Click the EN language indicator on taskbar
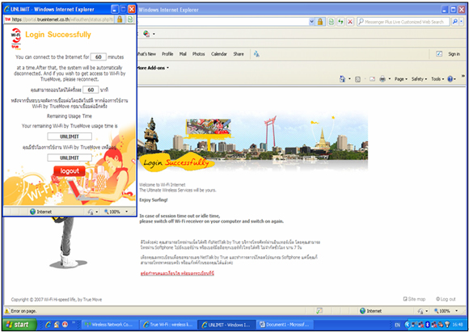Image resolution: width=469 pixels, height=332 pixels. pyautogui.click(x=397, y=325)
